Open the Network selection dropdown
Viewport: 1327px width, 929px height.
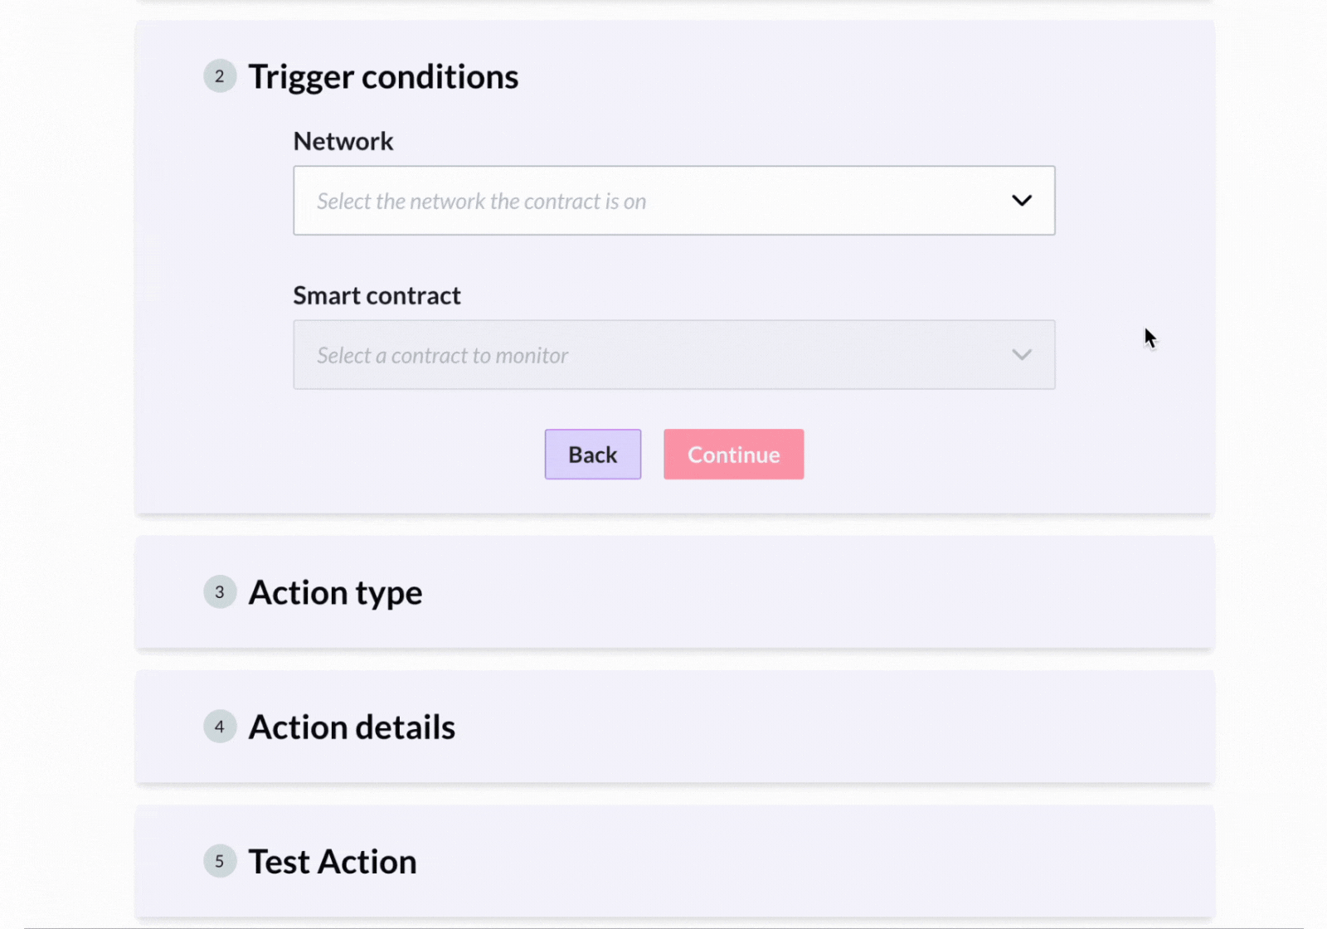(x=673, y=201)
